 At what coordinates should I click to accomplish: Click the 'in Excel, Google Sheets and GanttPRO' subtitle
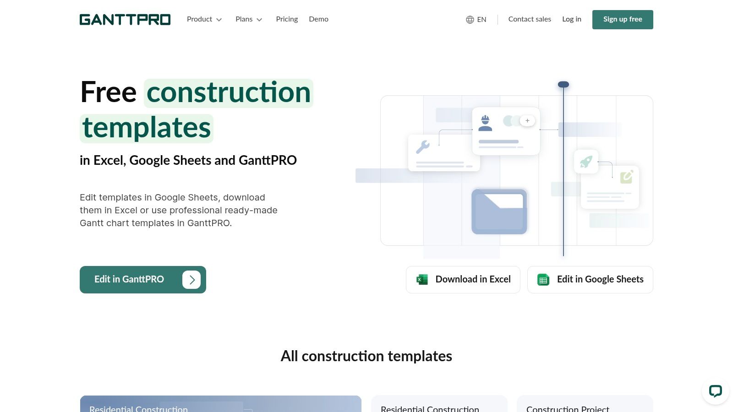[188, 160]
